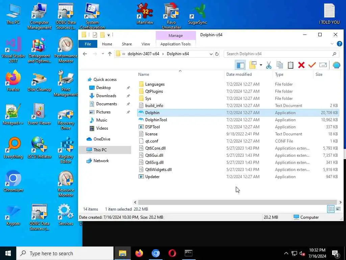Switch to the Share ribbon tab
Screen dimensions: 346x260
click(x=127, y=44)
